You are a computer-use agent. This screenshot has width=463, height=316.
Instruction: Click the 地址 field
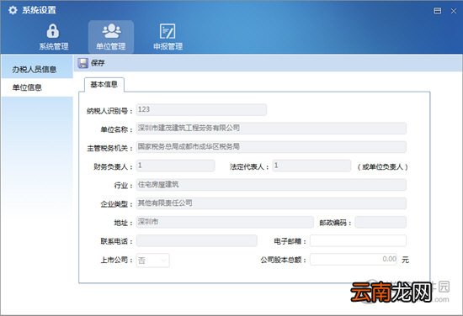coord(225,222)
